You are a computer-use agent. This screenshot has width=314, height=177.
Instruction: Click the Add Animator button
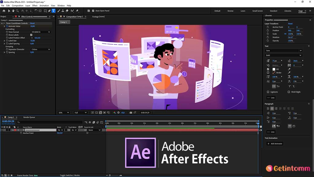275,144
